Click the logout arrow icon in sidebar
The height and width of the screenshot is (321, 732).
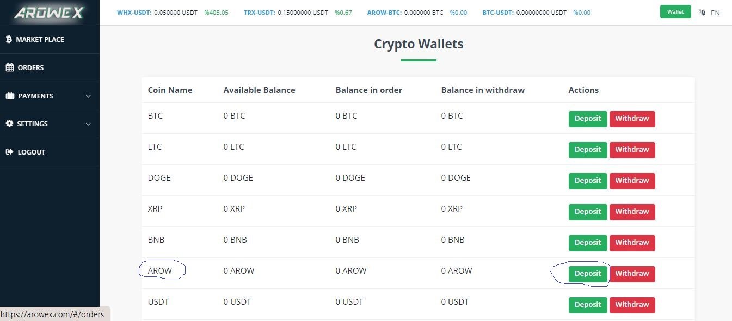9,152
